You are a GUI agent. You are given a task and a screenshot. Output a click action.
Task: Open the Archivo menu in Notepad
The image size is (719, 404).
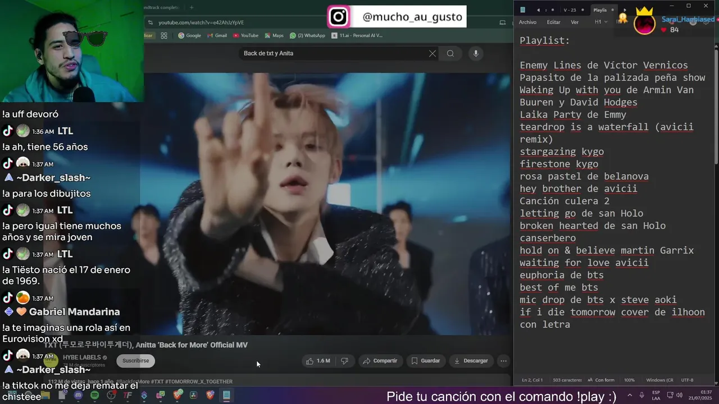pyautogui.click(x=527, y=22)
